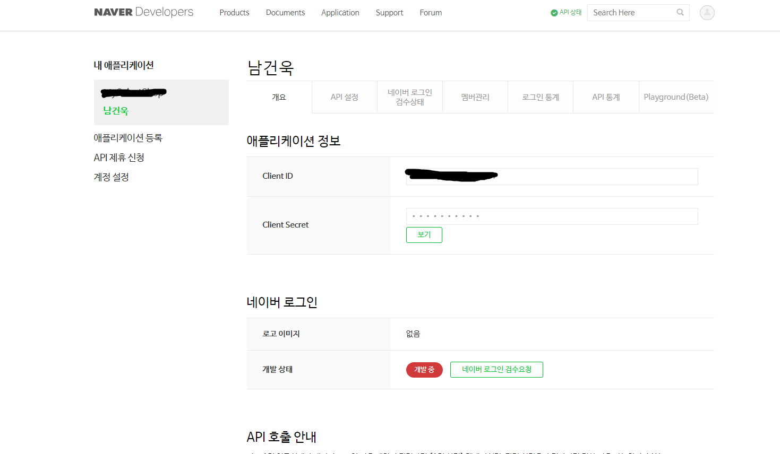Open the Products menu
780x454 pixels.
(x=234, y=13)
